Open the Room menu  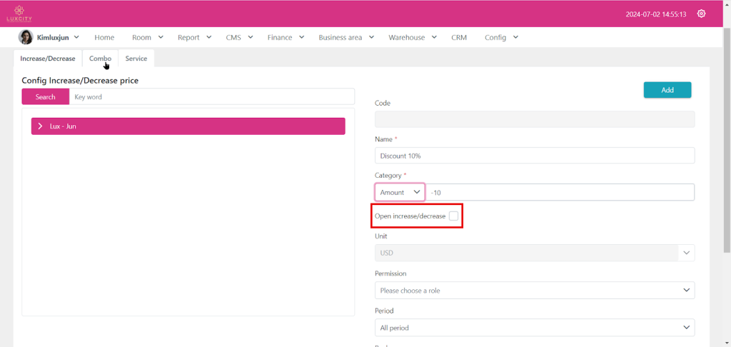[x=147, y=37]
